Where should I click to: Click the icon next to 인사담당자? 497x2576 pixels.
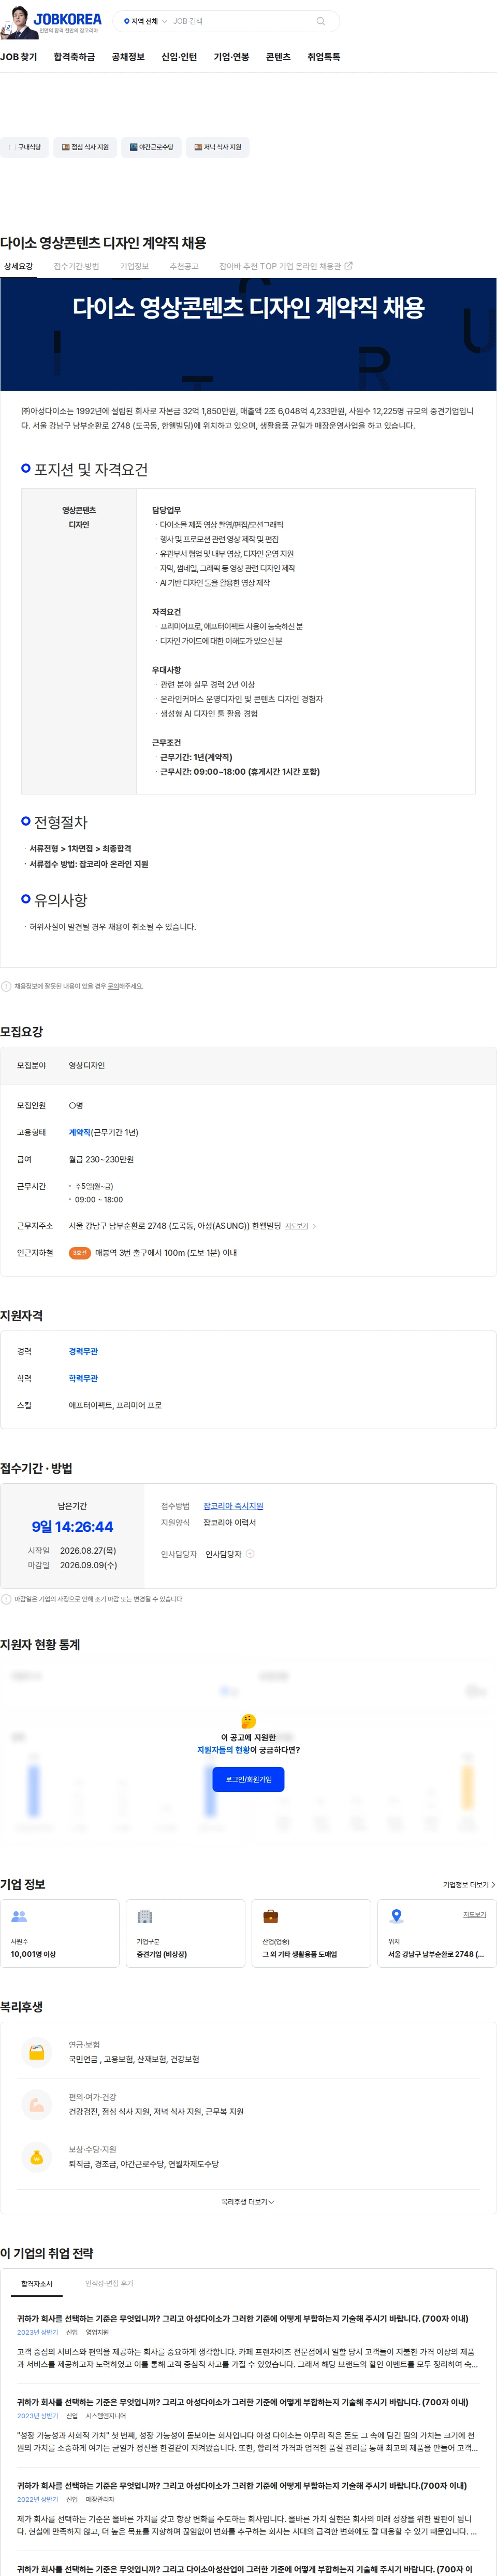(251, 1554)
